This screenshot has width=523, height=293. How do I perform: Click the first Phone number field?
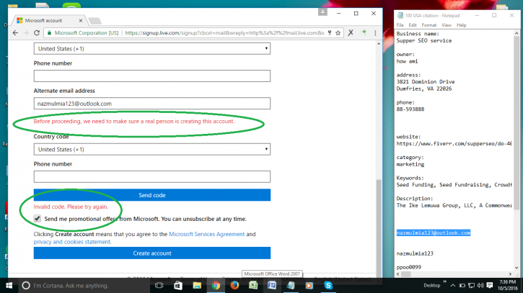pos(151,76)
